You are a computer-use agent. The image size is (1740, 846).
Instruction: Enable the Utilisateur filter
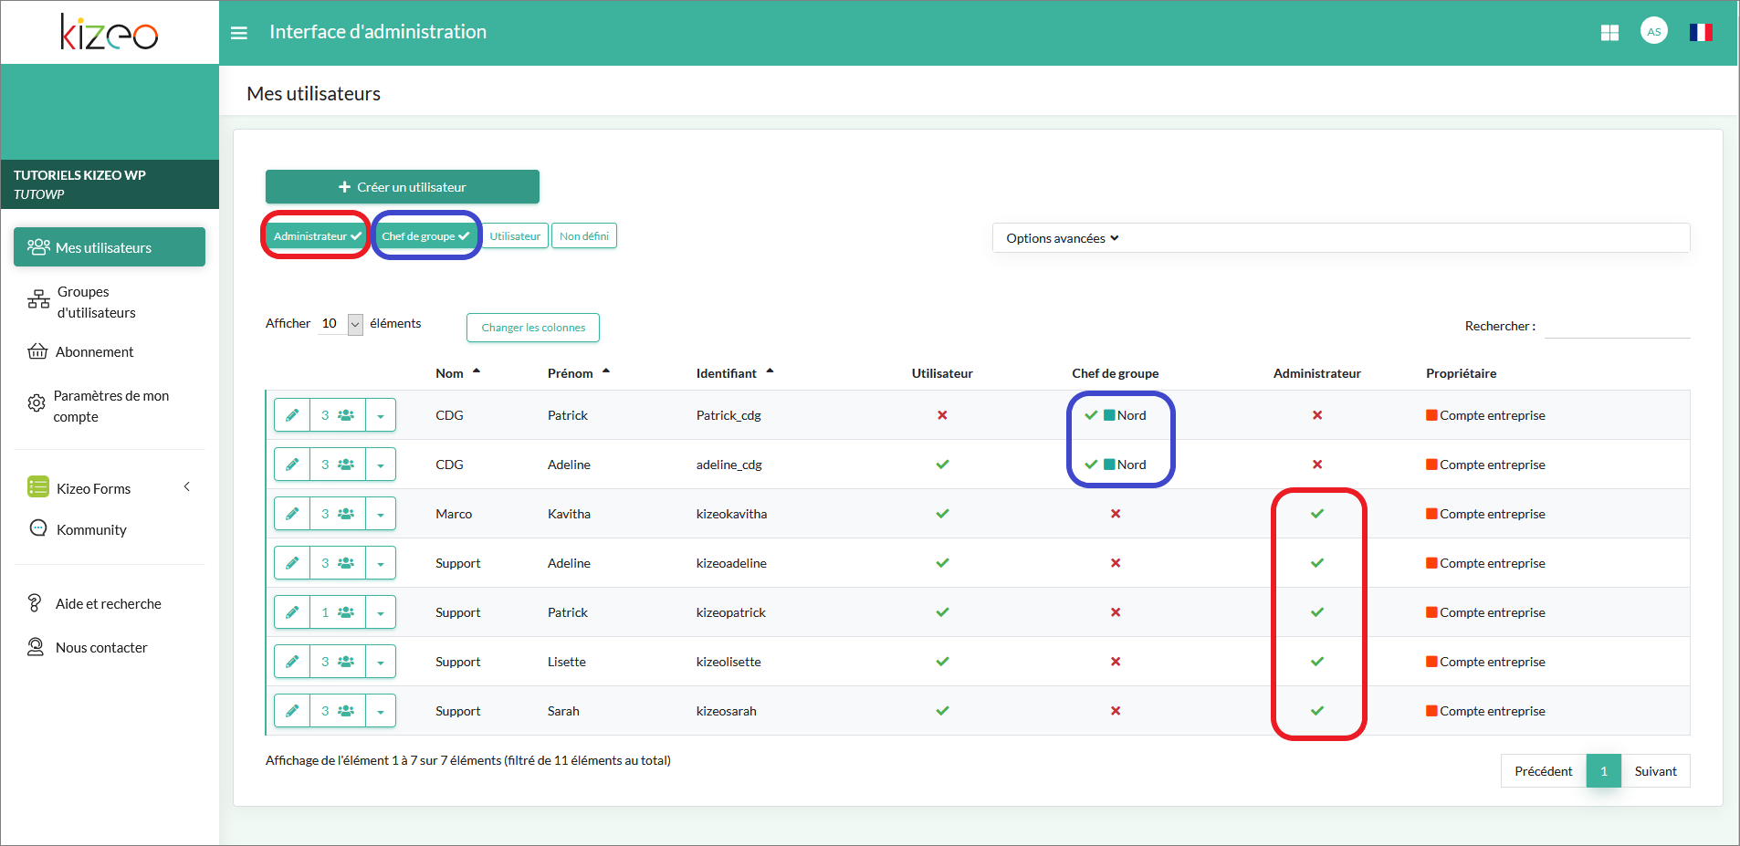coord(515,236)
